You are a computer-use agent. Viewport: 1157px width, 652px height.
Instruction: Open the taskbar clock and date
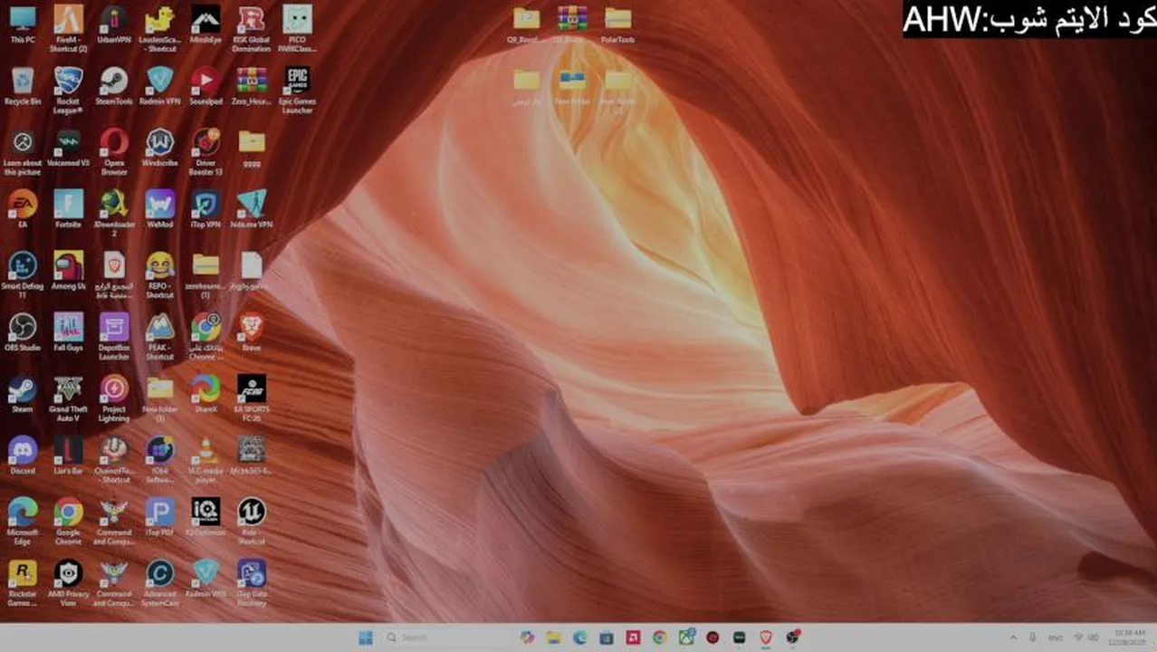pyautogui.click(x=1128, y=638)
